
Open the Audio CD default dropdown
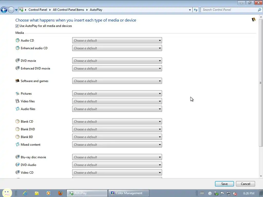pos(117,40)
